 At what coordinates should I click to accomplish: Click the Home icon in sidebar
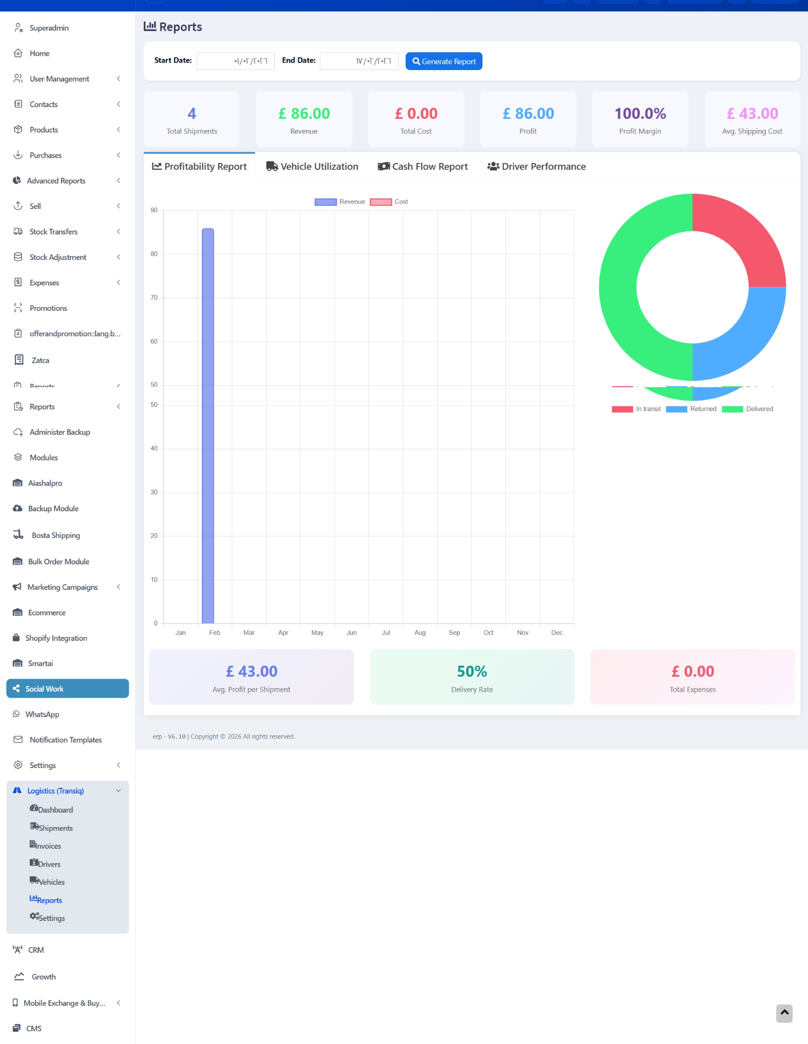[x=18, y=53]
